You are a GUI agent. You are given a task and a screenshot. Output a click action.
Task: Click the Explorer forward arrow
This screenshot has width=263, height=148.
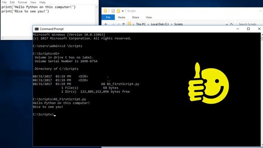[113, 24]
